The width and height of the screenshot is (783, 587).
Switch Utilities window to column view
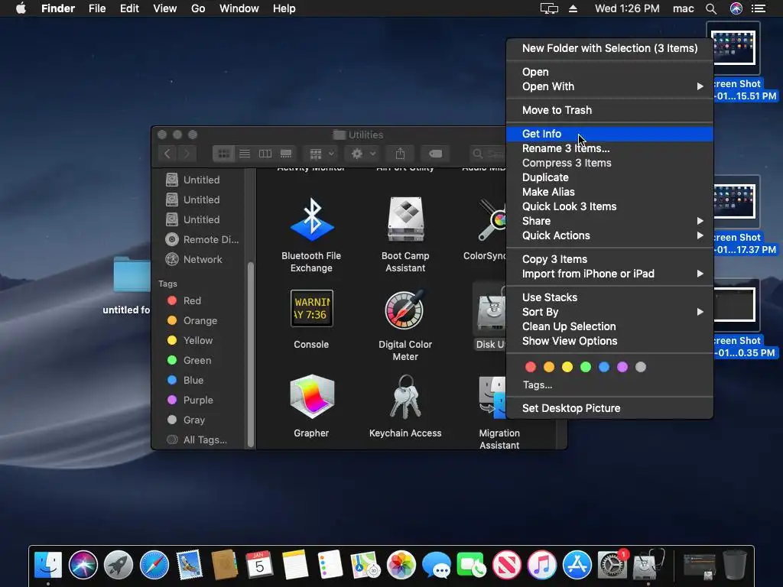[265, 154]
